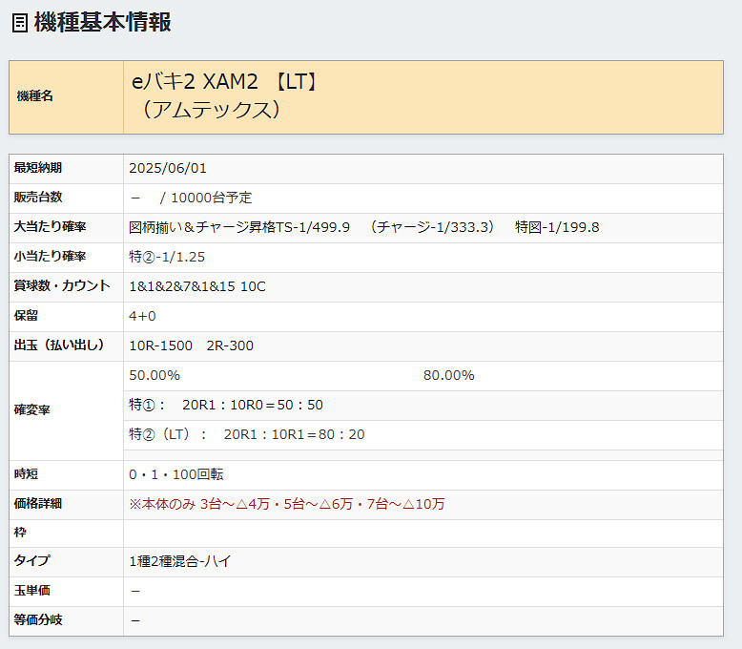
Task: Select the red price note ※本体のみ 3台～△4万
Action: [x=199, y=504]
